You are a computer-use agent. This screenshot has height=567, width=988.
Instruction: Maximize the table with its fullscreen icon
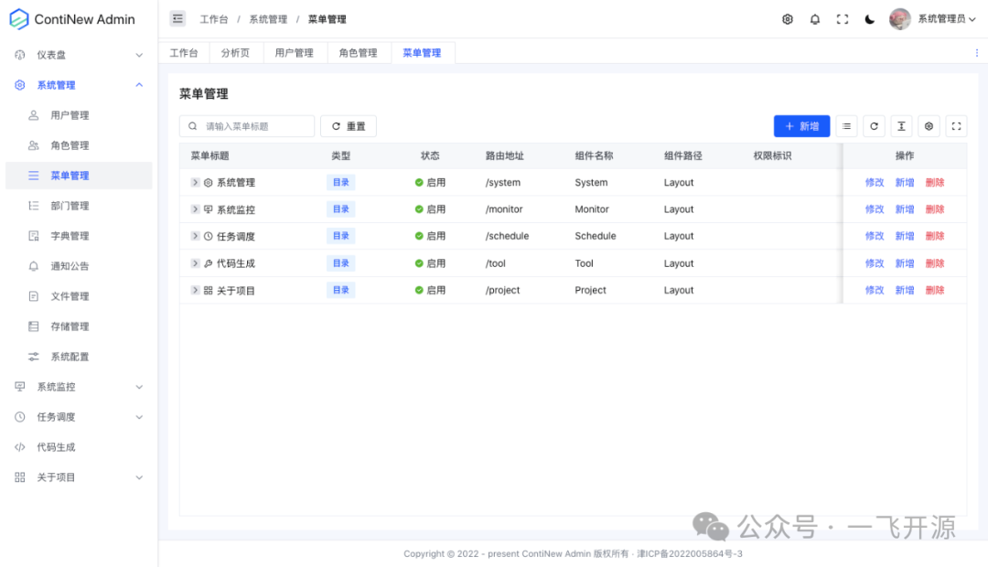tap(956, 125)
